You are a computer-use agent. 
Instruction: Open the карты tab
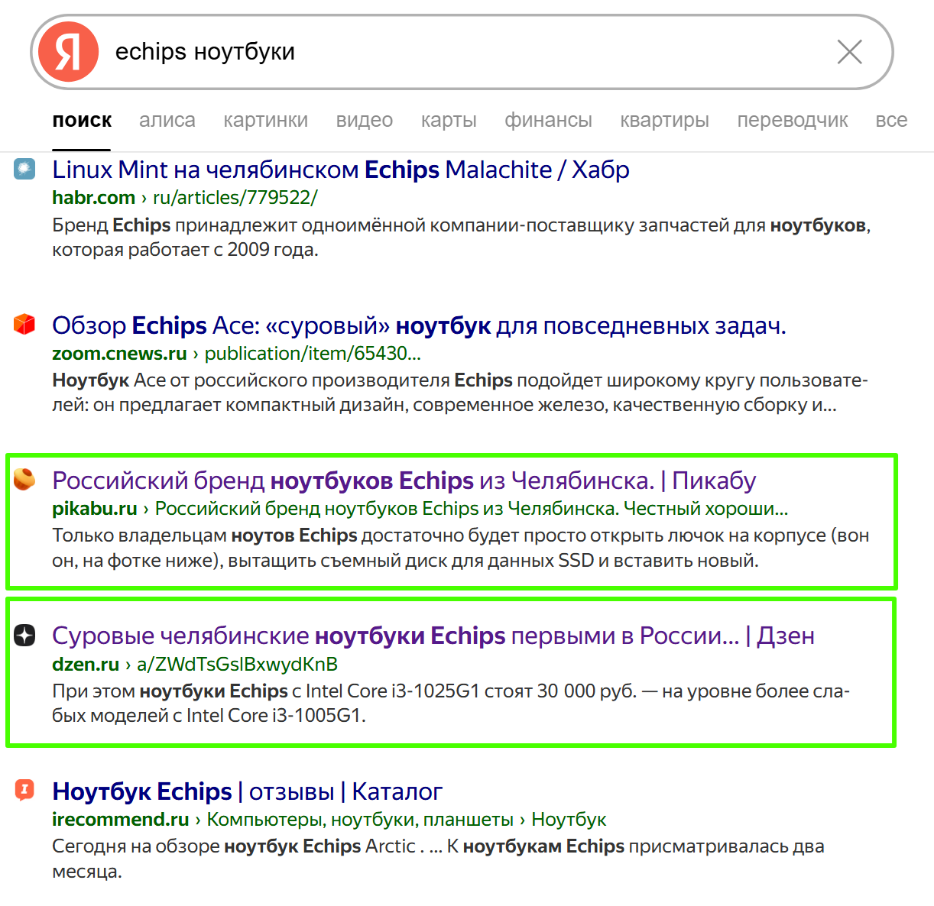pyautogui.click(x=448, y=121)
